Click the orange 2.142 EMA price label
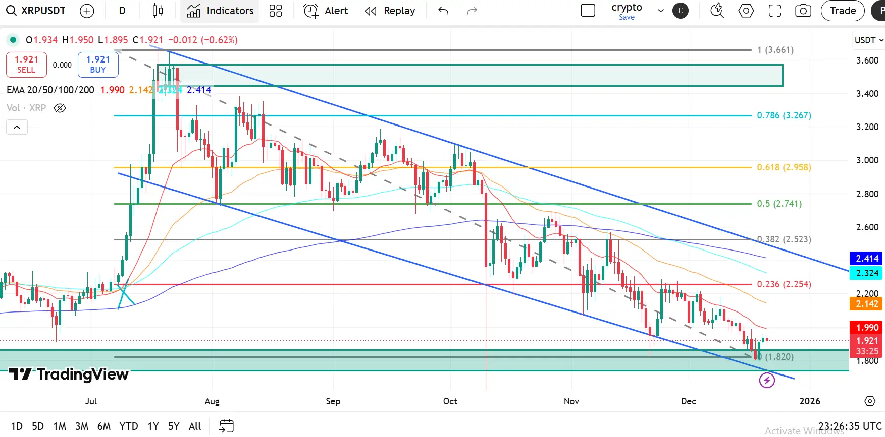Viewport: 885px width, 437px height. coord(866,304)
